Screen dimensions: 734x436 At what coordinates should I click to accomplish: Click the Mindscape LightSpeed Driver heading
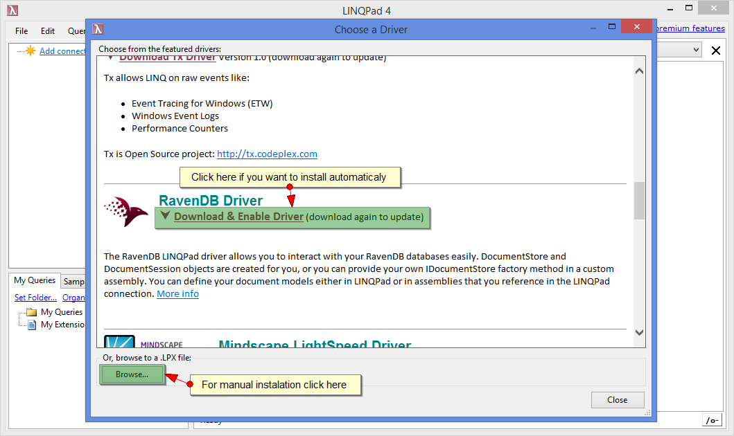click(315, 343)
